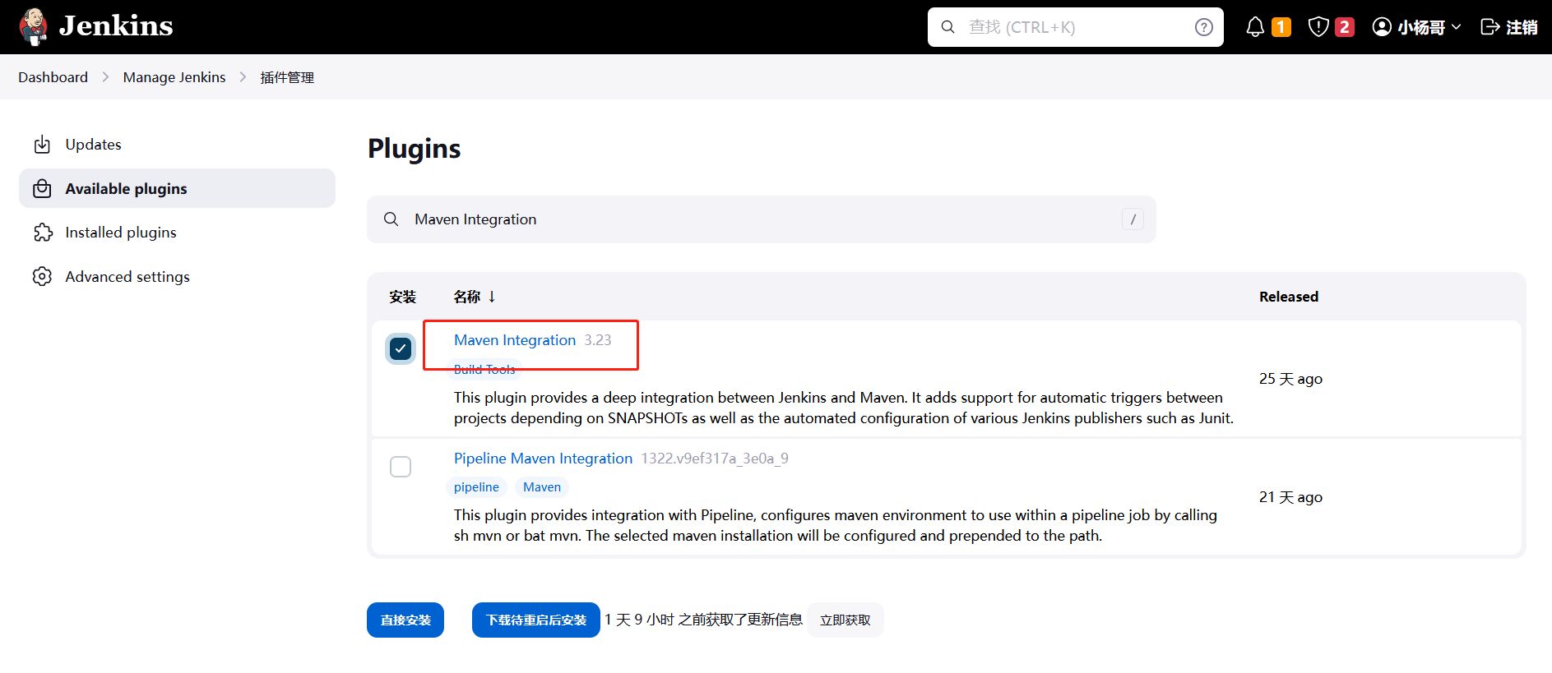Click the Advanced settings gear icon

click(42, 277)
